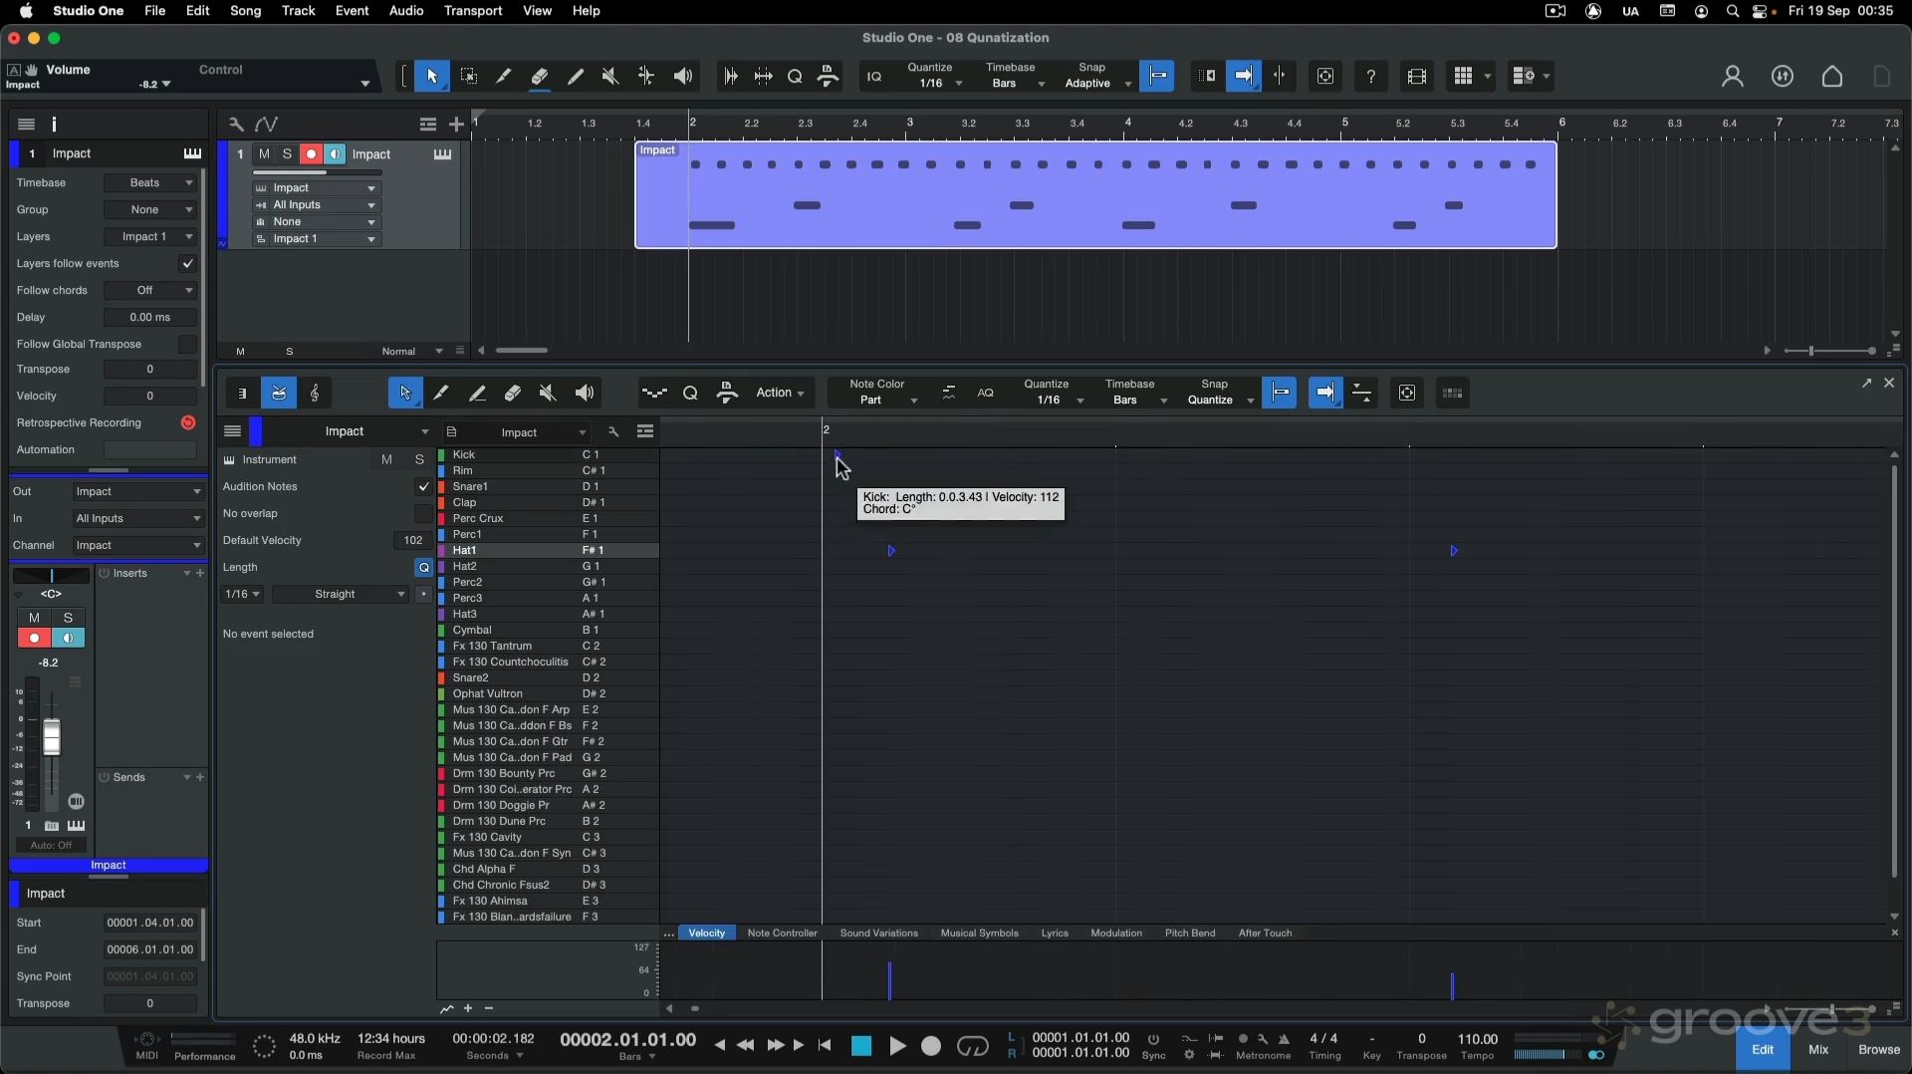Open the Transport menu

(472, 11)
